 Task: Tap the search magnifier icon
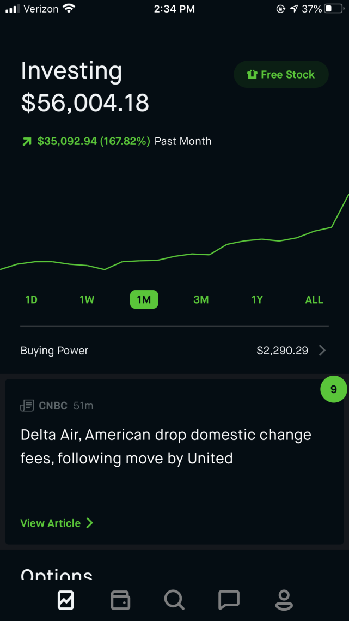point(174,600)
